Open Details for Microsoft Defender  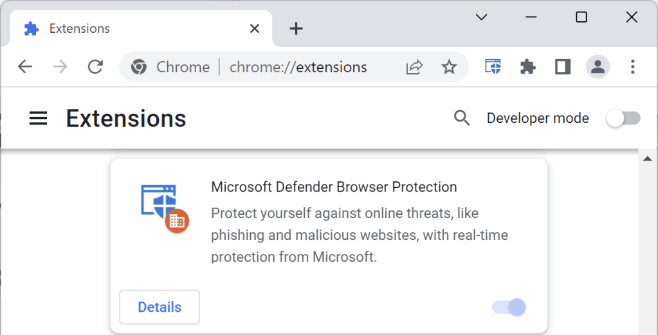(x=160, y=307)
